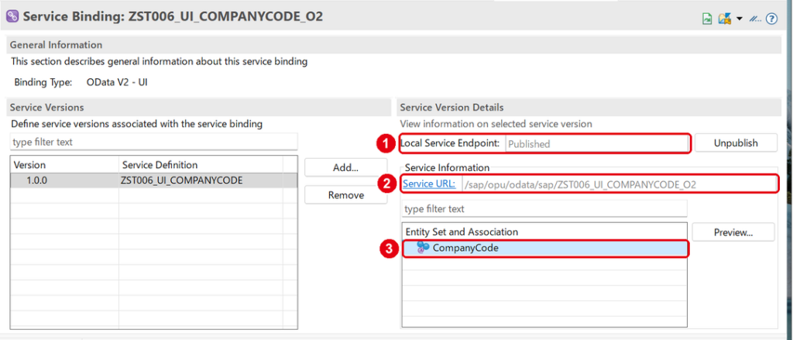Click the Local Service Endpoint Published field
The width and height of the screenshot is (793, 340).
[597, 144]
